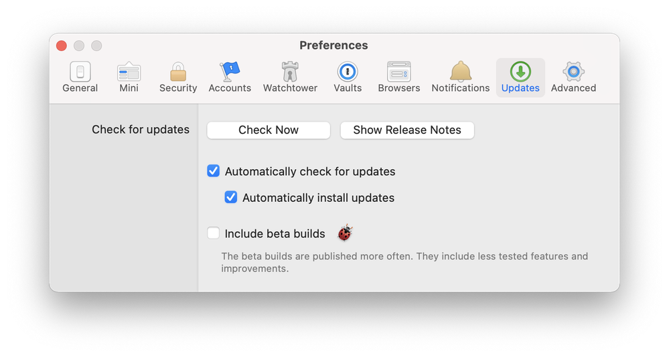Open Security settings with the padlock icon
The height and width of the screenshot is (357, 669).
point(178,78)
